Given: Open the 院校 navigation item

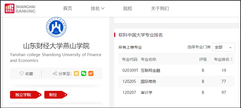Looking at the screenshot, I should point(128,9).
